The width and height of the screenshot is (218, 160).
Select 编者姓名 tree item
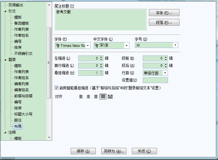tap(22, 90)
